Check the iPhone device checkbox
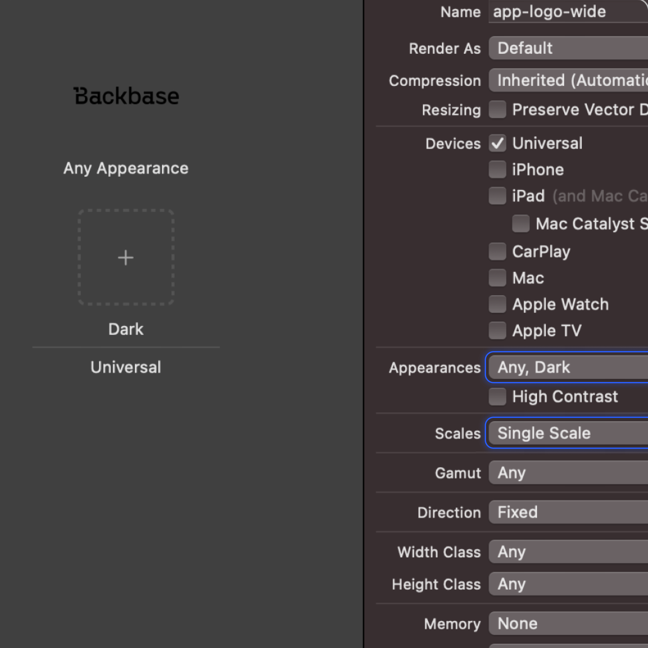 (497, 170)
